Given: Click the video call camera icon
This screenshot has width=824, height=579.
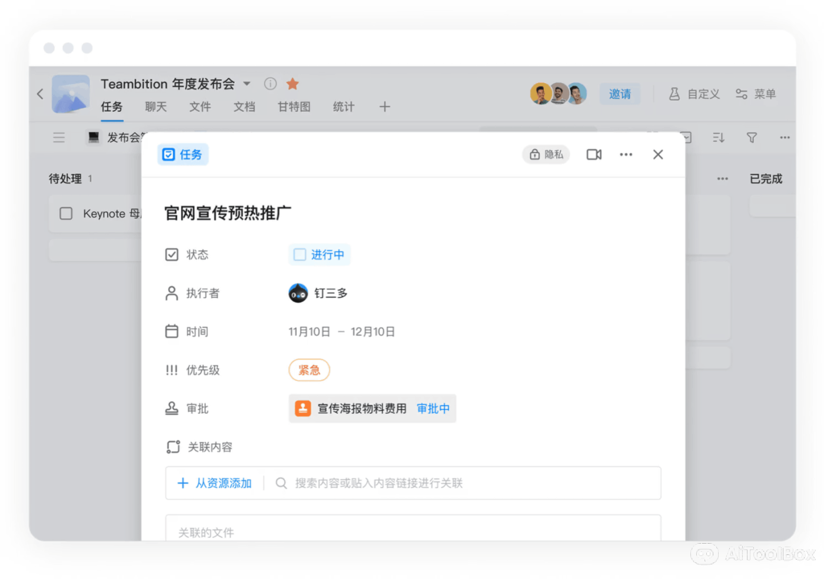Looking at the screenshot, I should pyautogui.click(x=594, y=154).
